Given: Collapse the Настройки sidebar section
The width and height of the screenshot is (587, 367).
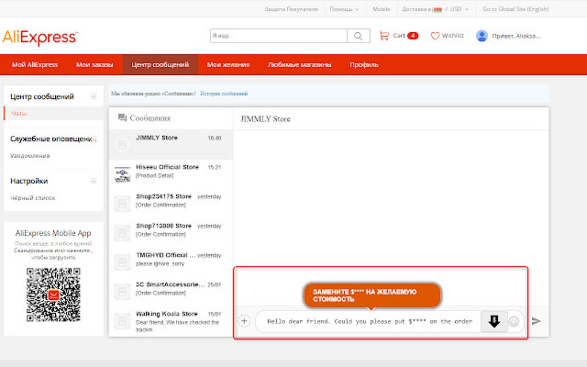Looking at the screenshot, I should click(94, 181).
